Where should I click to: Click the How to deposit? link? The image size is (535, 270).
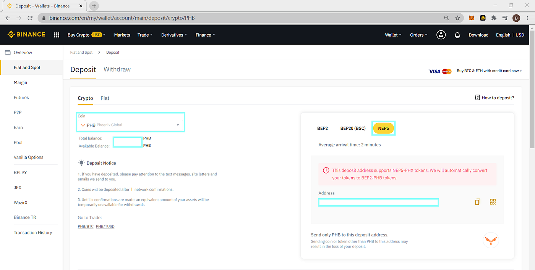[498, 98]
